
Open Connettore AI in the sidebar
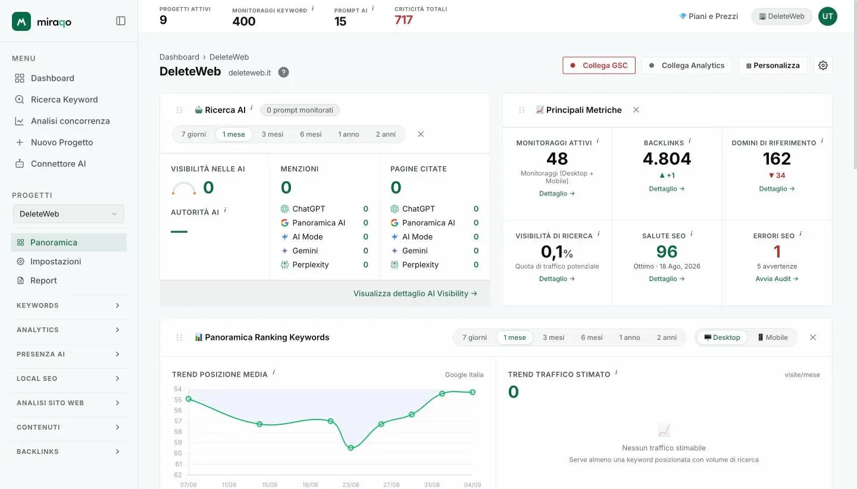coord(68,163)
